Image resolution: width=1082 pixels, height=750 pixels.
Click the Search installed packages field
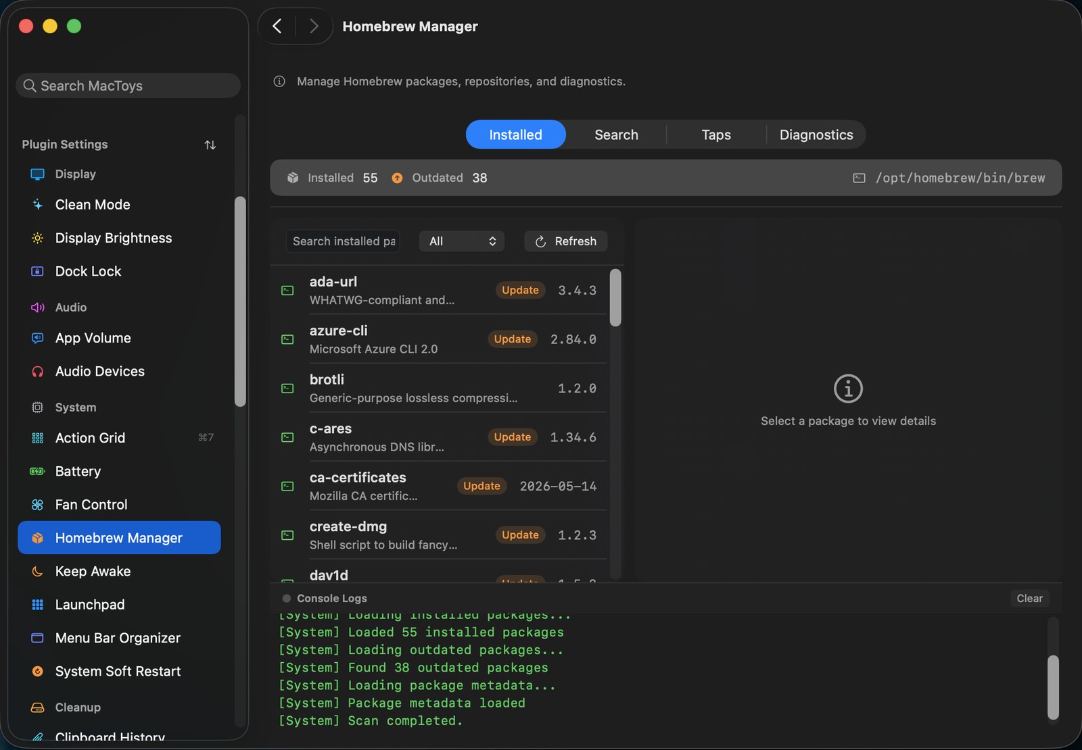(x=344, y=241)
